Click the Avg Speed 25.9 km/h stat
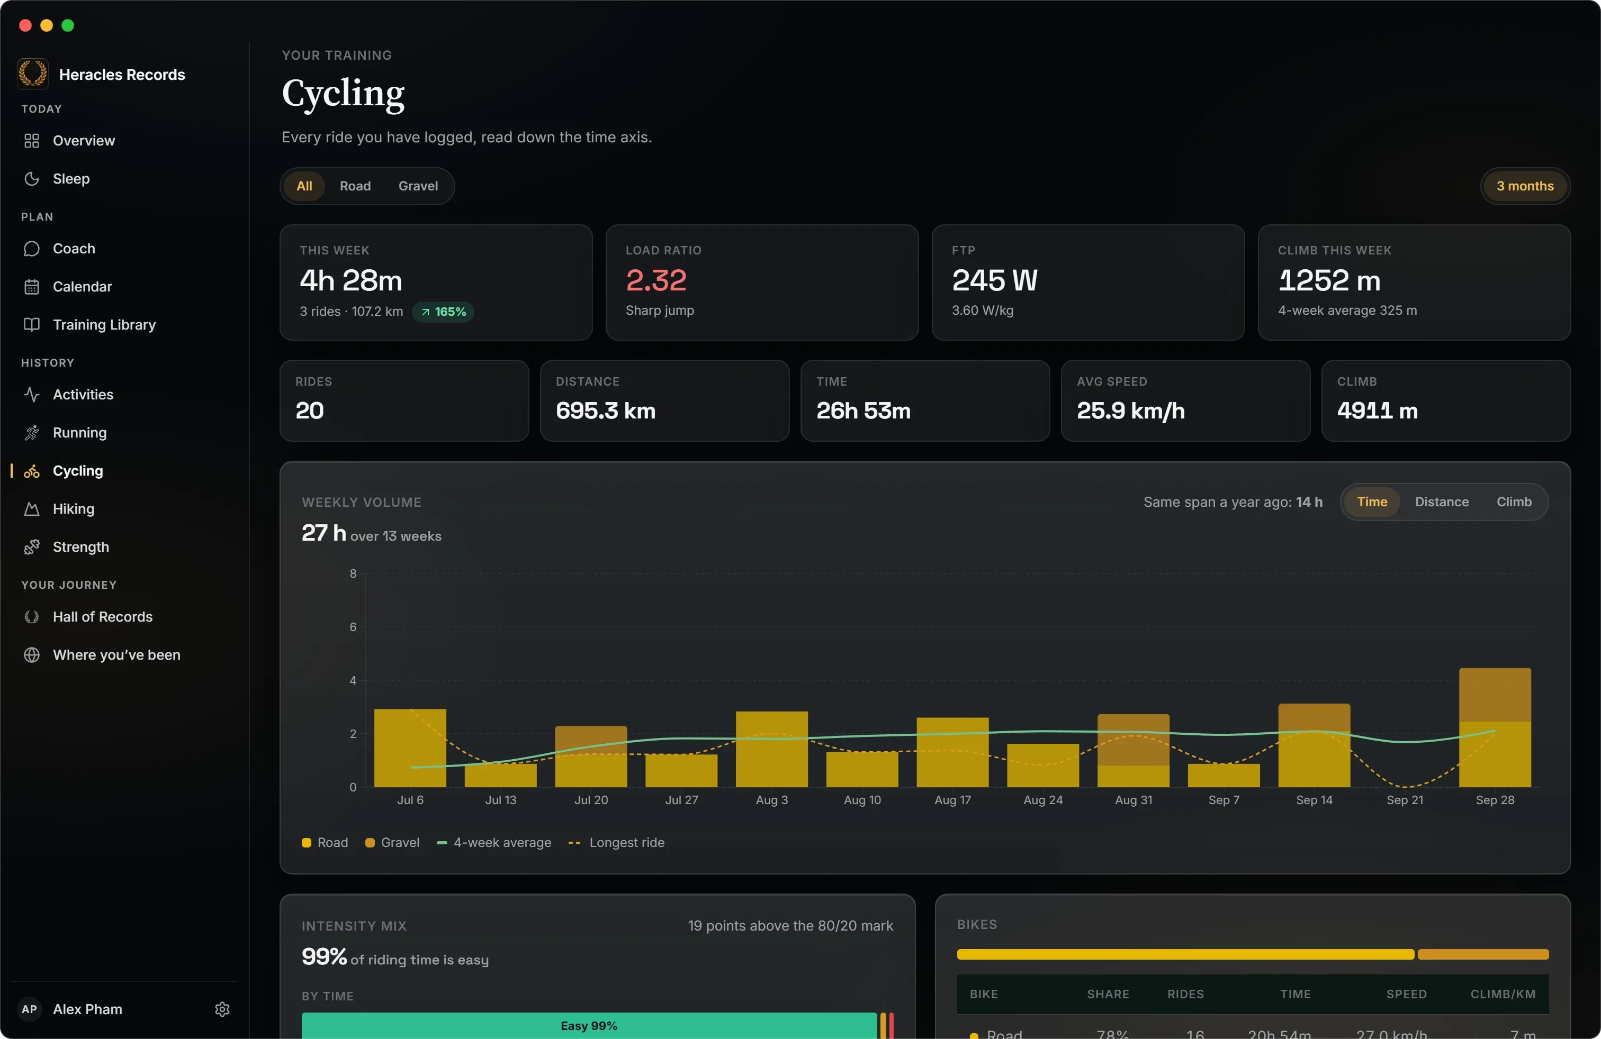 coord(1185,400)
